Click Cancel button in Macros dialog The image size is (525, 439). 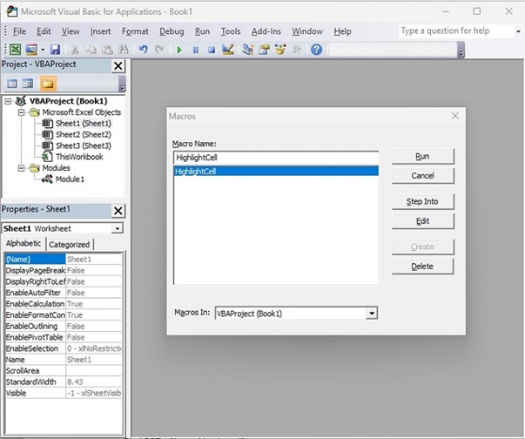tap(422, 176)
